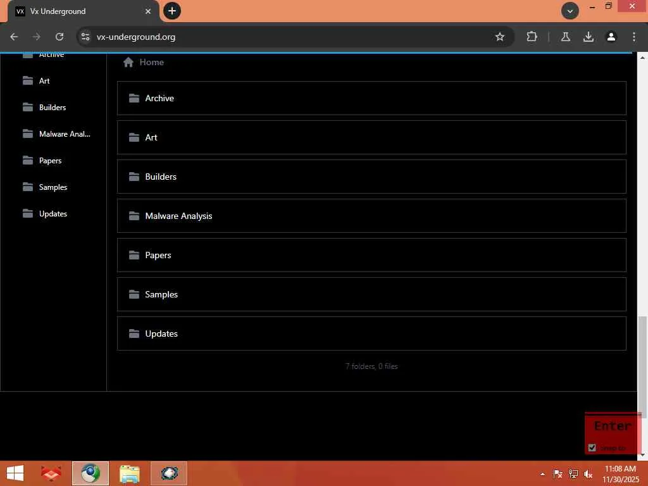Open the site information icon in address bar

point(85,37)
